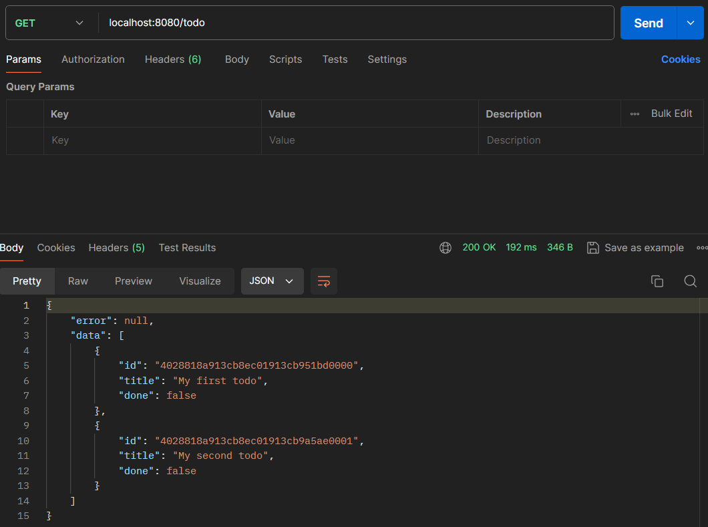Click the Value column header
This screenshot has height=527, width=708.
click(x=282, y=114)
